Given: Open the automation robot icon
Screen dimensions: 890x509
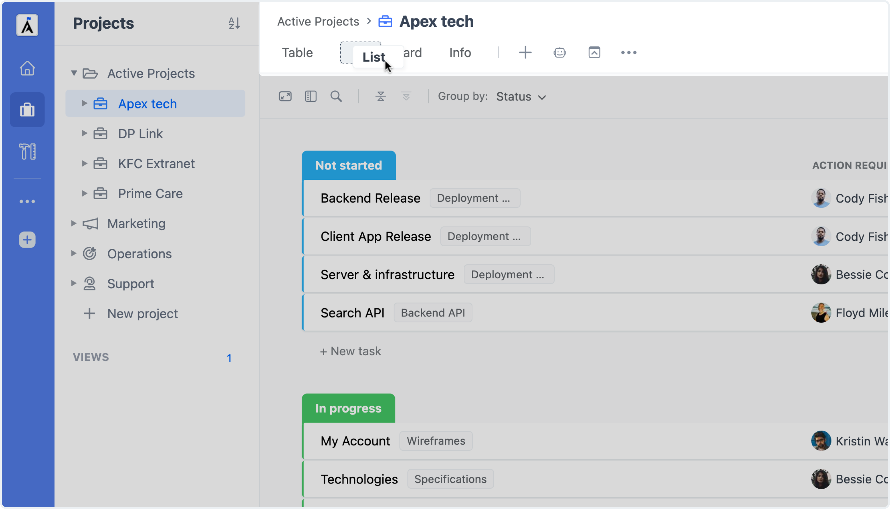Looking at the screenshot, I should (559, 52).
